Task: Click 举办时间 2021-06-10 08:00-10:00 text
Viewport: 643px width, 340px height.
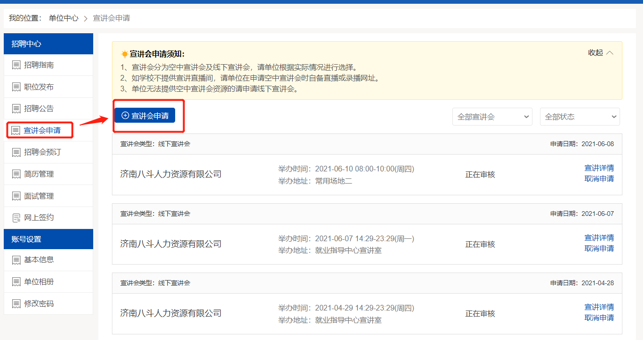Action: [x=346, y=169]
